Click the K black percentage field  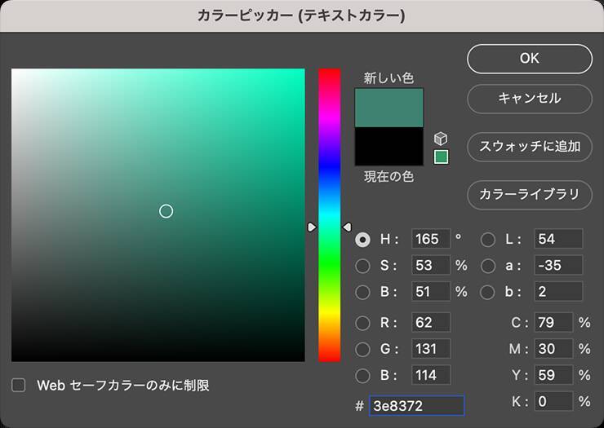pyautogui.click(x=553, y=401)
